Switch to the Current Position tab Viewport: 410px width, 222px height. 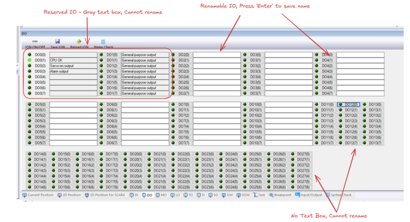point(38,195)
